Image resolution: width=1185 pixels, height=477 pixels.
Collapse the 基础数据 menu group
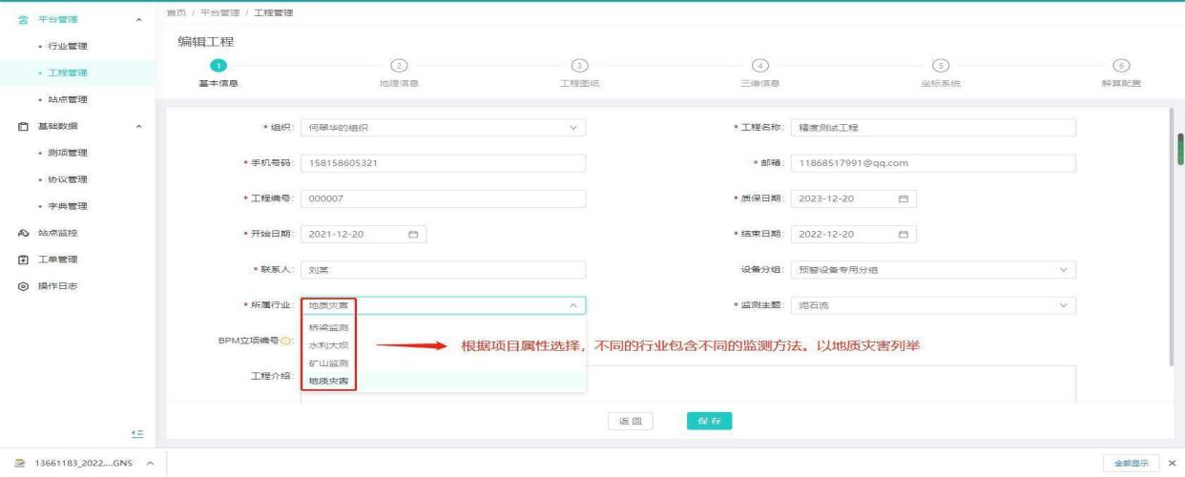click(x=140, y=126)
